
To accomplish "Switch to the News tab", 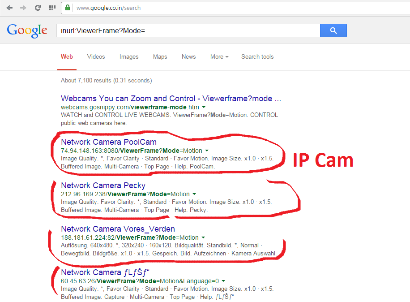I will 188,57.
